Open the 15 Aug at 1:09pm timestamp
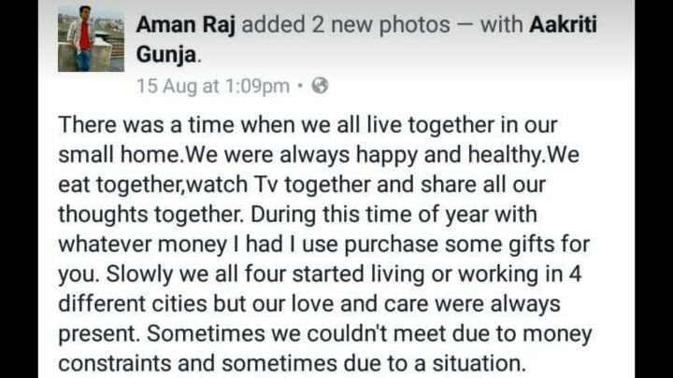The height and width of the screenshot is (378, 673). [x=212, y=86]
